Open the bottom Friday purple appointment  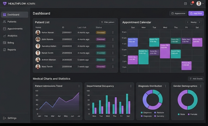186,66
